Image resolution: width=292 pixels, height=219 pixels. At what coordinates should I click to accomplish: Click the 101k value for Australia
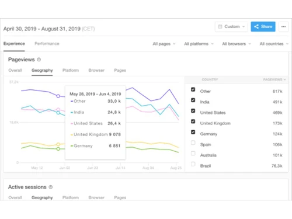(277, 155)
